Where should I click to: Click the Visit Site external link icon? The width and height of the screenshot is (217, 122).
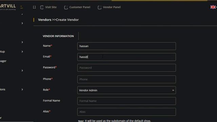pos(42,7)
